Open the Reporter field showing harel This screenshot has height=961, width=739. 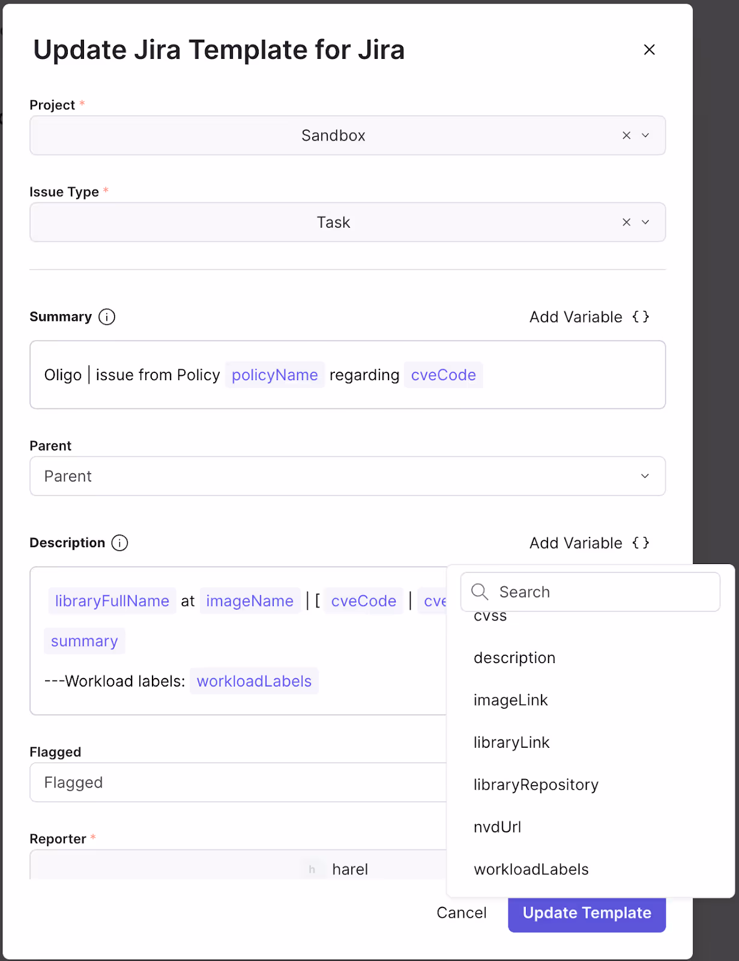238,865
